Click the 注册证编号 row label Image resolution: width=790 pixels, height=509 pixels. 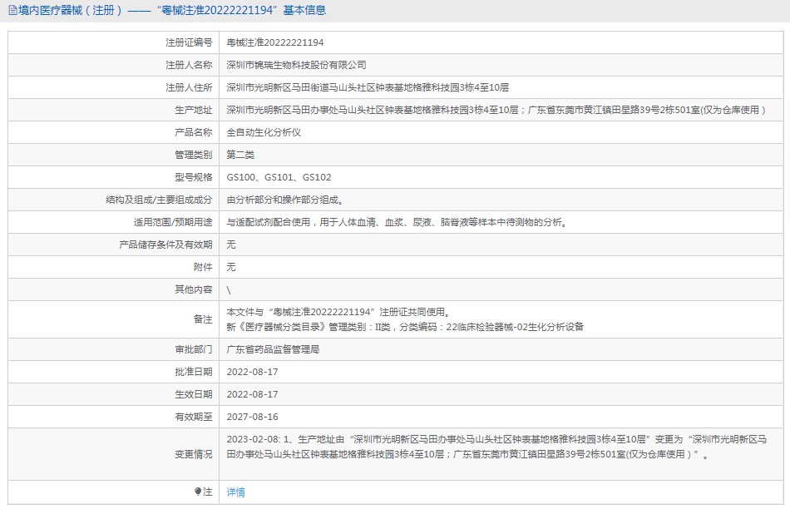(x=188, y=42)
